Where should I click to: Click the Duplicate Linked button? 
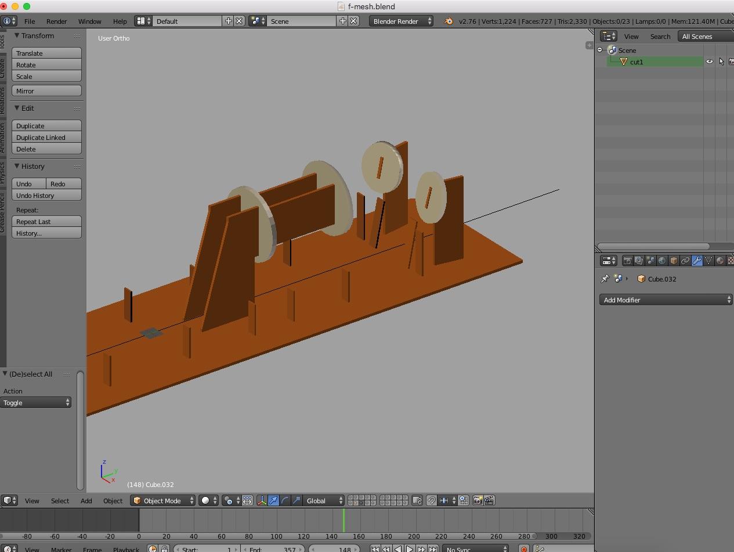coord(46,138)
